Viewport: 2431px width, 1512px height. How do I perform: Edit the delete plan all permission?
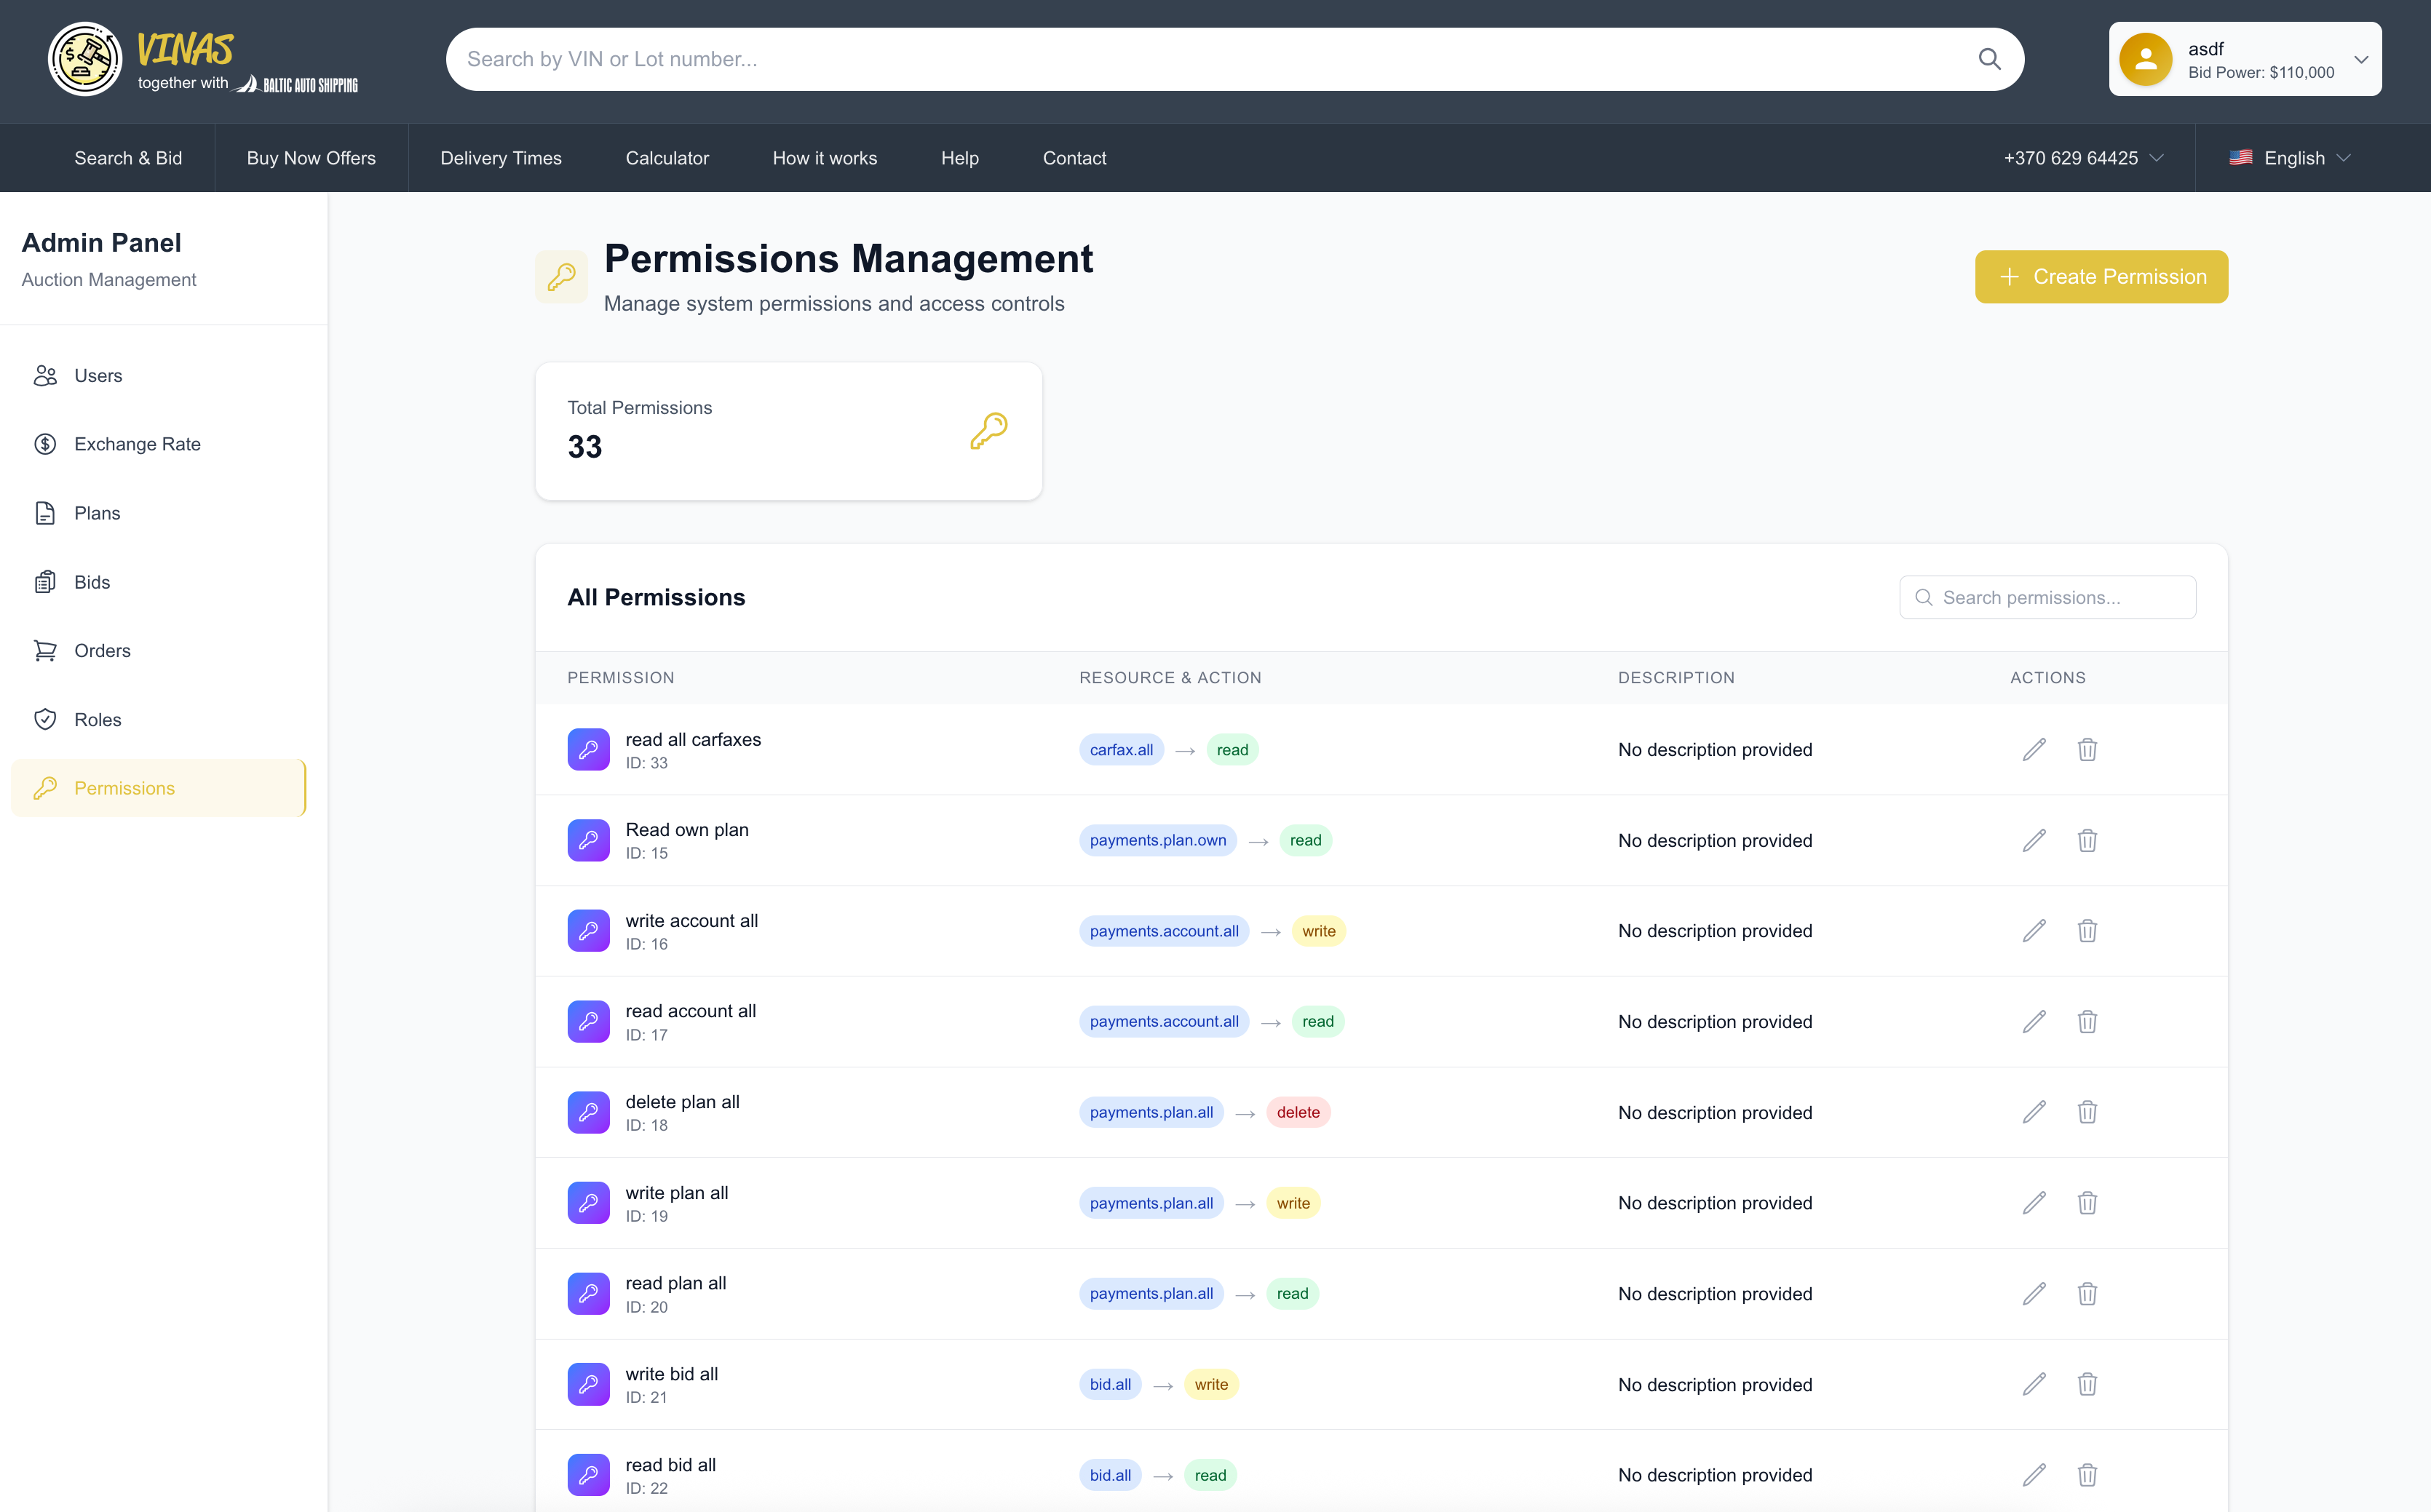coord(2033,1112)
